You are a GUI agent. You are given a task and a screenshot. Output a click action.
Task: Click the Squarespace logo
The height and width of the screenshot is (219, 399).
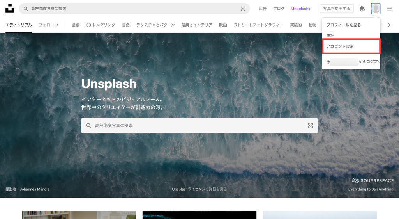click(373, 180)
